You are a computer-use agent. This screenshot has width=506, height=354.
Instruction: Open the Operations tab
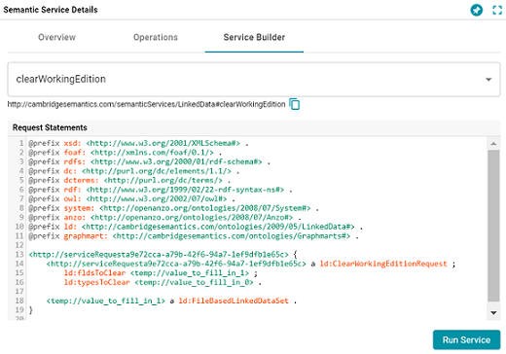point(156,37)
